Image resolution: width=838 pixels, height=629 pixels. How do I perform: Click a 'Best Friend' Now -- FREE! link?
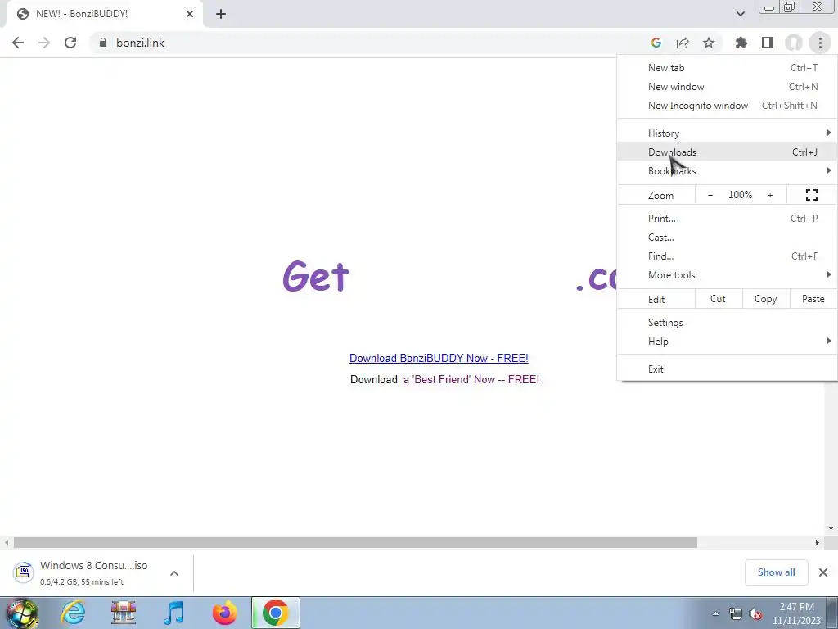(471, 380)
